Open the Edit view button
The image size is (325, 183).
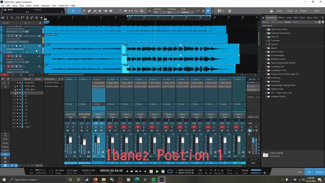(300, 172)
